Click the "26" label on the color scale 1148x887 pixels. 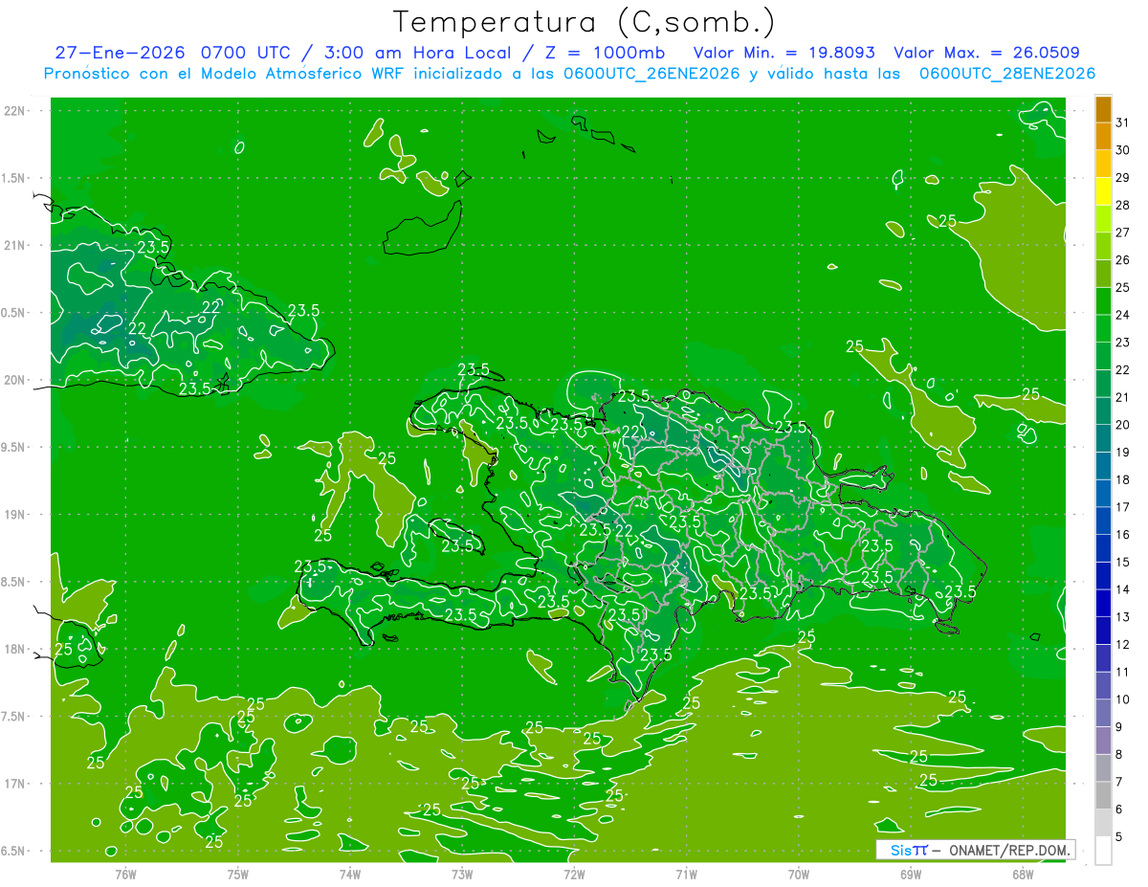click(x=1122, y=260)
